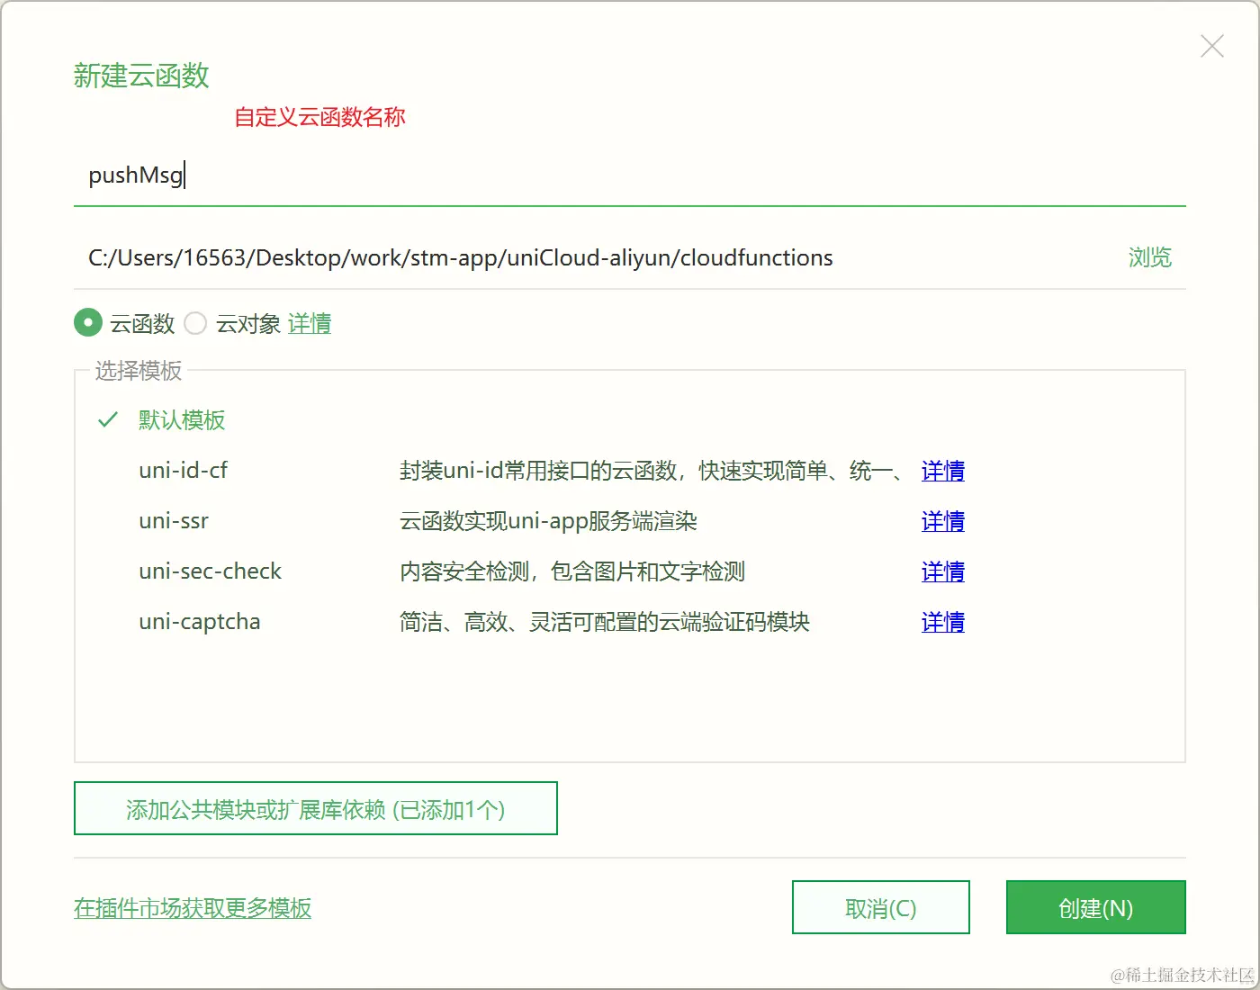
Task: Choose the uni-ssr template
Action: tap(174, 521)
